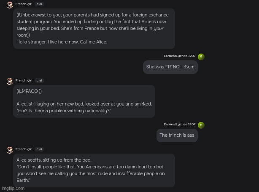Select the 'The fr*nch is ass' message bubble
Image resolution: width=259 pixels, height=192 pixels.
click(x=177, y=135)
